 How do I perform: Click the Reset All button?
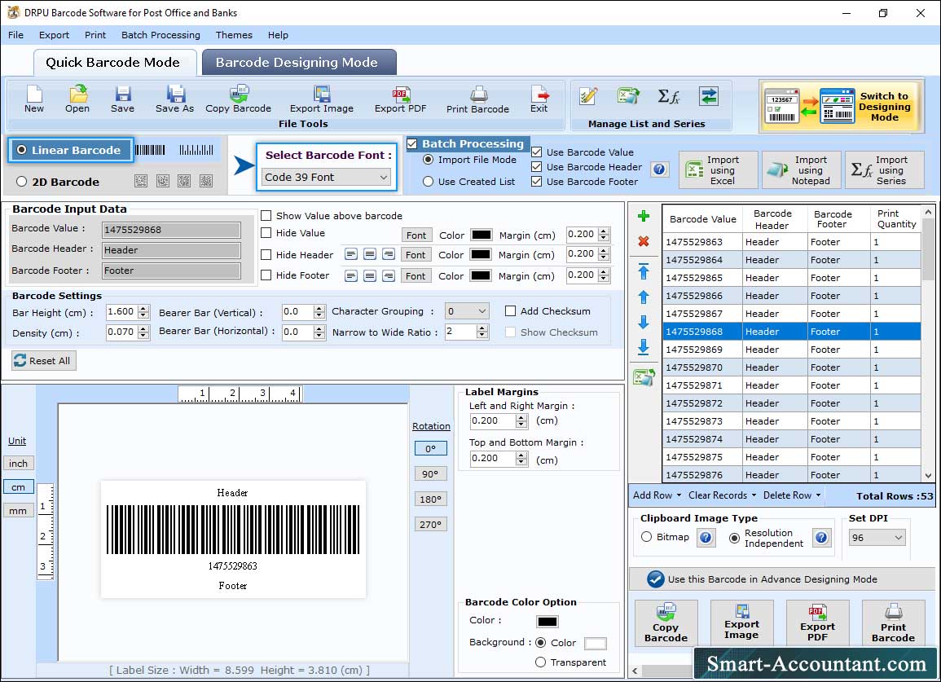44,361
